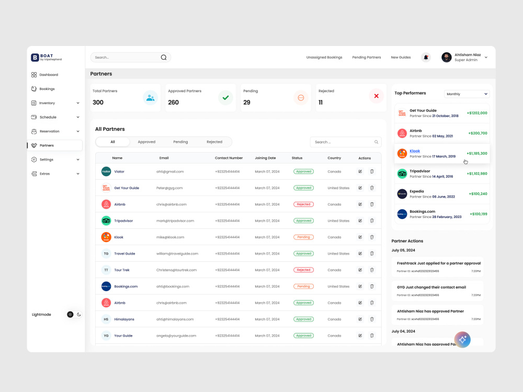The width and height of the screenshot is (523, 392).
Task: Click the notification bell icon
Action: click(x=426, y=57)
